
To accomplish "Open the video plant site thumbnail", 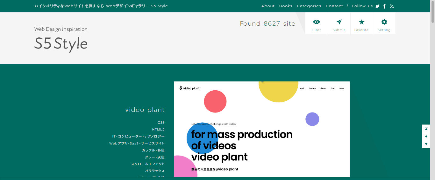I will [261, 129].
